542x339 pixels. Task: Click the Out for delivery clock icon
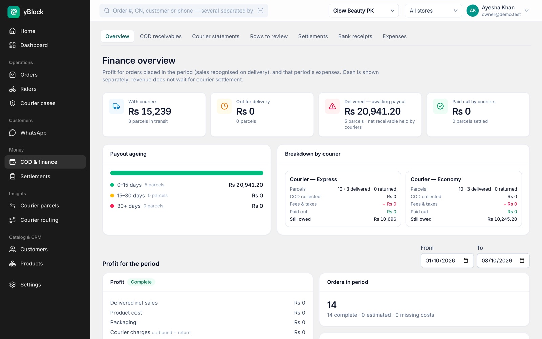[x=224, y=106]
